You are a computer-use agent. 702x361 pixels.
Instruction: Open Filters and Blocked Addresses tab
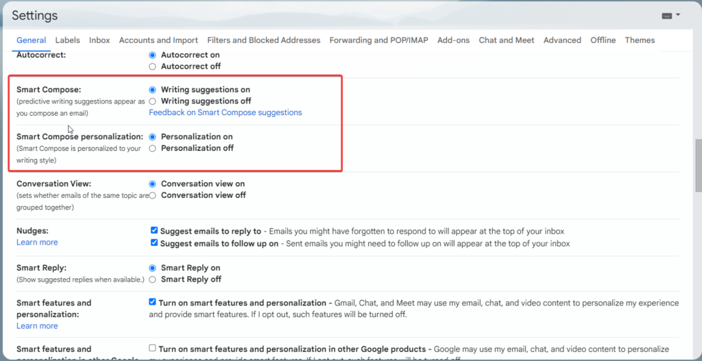click(264, 40)
